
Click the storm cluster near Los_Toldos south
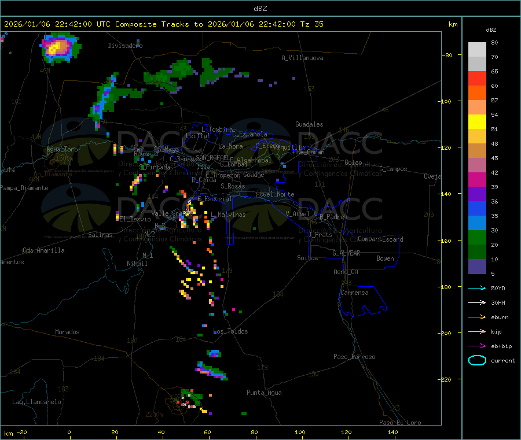[212, 372]
